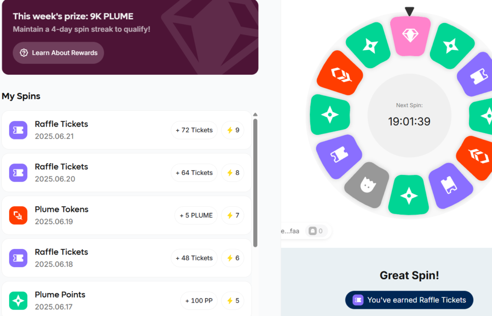The height and width of the screenshot is (316, 492).
Task: Click the pink diamond wheel segment
Action: click(410, 36)
